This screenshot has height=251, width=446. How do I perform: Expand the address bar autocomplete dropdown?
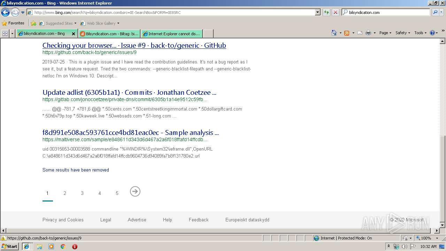click(317, 12)
